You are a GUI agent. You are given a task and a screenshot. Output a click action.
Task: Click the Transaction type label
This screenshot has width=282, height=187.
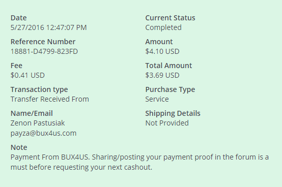39,89
